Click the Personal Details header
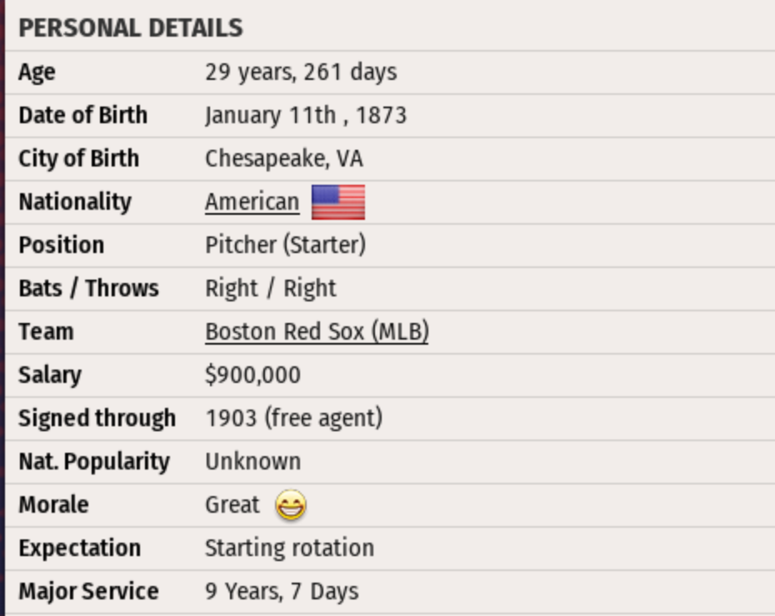 tap(130, 28)
